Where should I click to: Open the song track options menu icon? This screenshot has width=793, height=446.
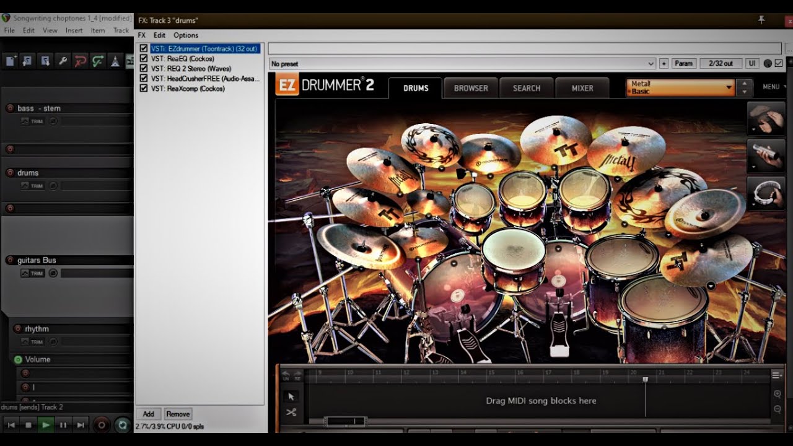(x=777, y=375)
